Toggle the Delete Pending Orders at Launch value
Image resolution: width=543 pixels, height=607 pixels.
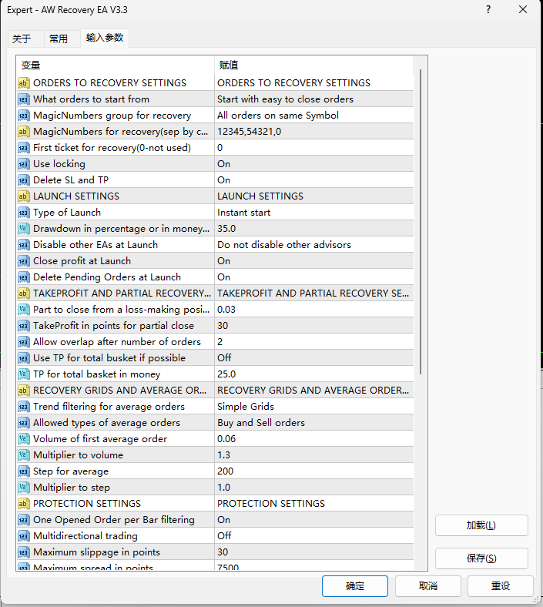314,277
